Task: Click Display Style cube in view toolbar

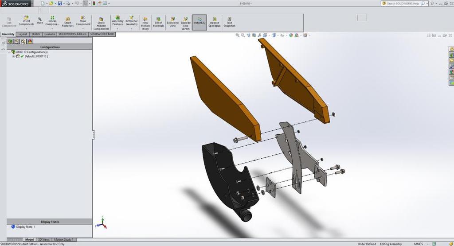Action: (x=273, y=35)
